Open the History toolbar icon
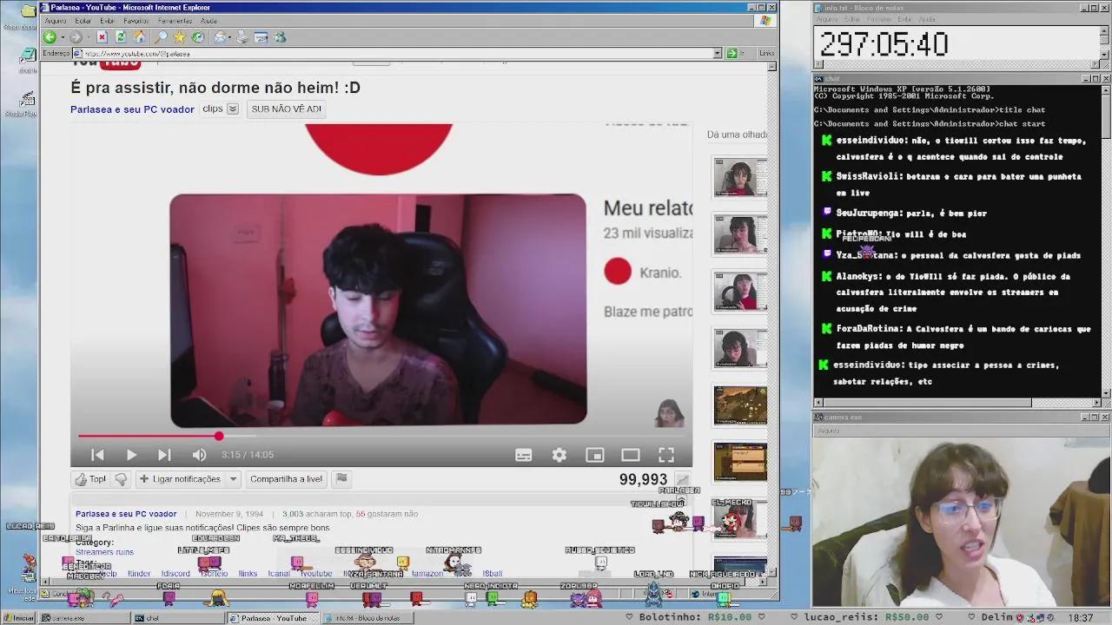Viewport: 1112px width, 625px height. point(198,37)
